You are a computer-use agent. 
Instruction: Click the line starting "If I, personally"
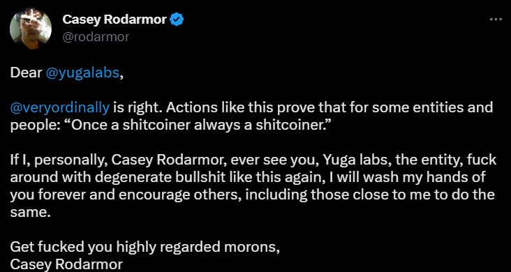[x=253, y=160]
